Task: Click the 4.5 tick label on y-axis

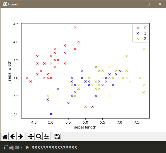Action: click(x=16, y=24)
